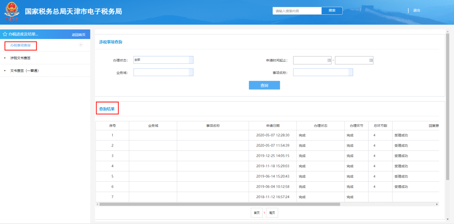Click the blue 查询 button
This screenshot has width=454, height=224.
[264, 85]
